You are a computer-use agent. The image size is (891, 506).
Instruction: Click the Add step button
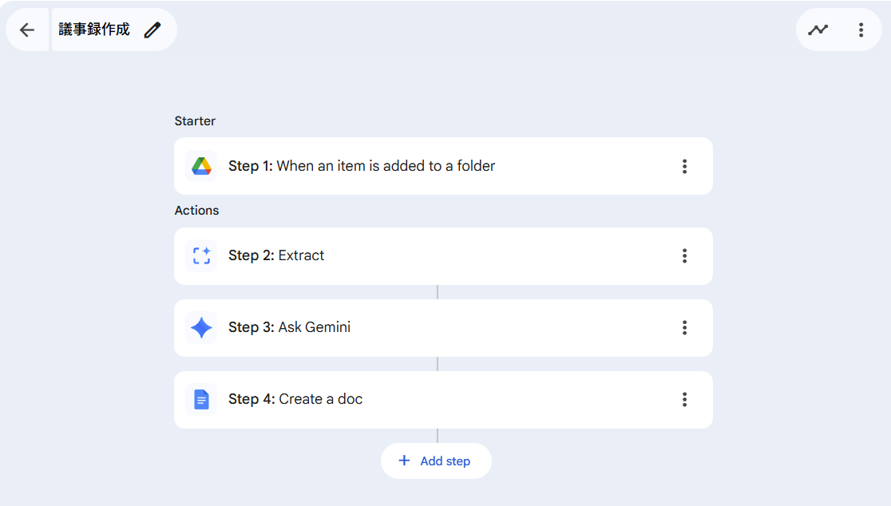tap(445, 461)
